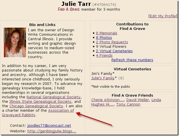Open the 2 Photo Requests link
Image resolution: width=179 pixels, height=136 pixels.
(x=112, y=42)
